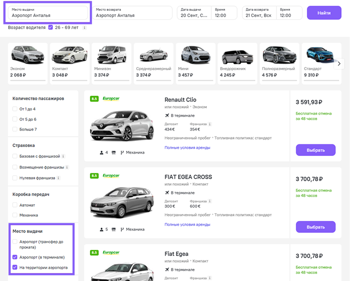The image size is (350, 281).
Task: Select the Минивэн car category
Action: [x=112, y=64]
